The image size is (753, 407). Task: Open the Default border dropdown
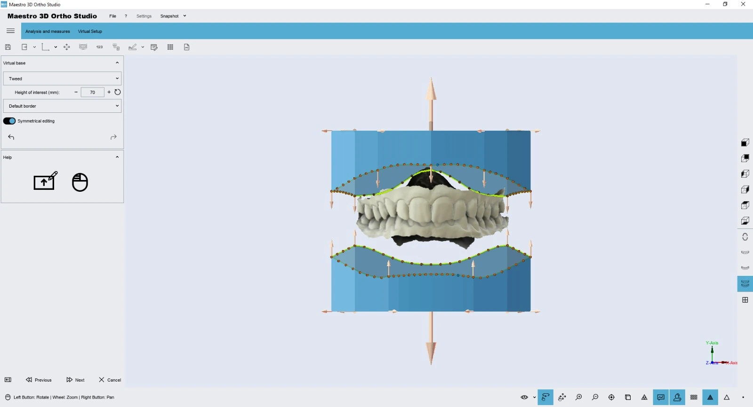coord(62,106)
